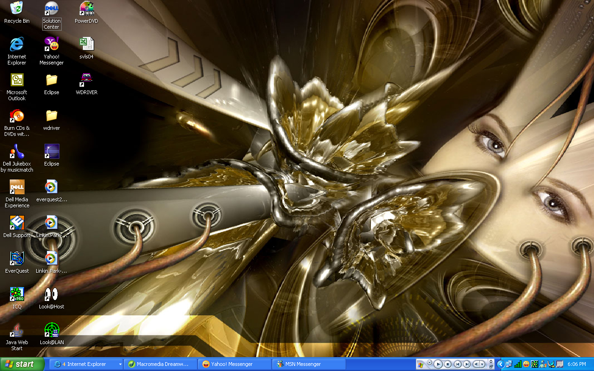Skip to previous track in taskbar player

(458, 364)
